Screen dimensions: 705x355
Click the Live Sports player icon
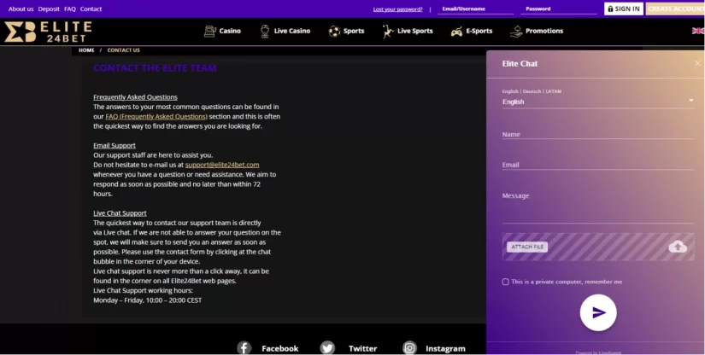coord(387,32)
